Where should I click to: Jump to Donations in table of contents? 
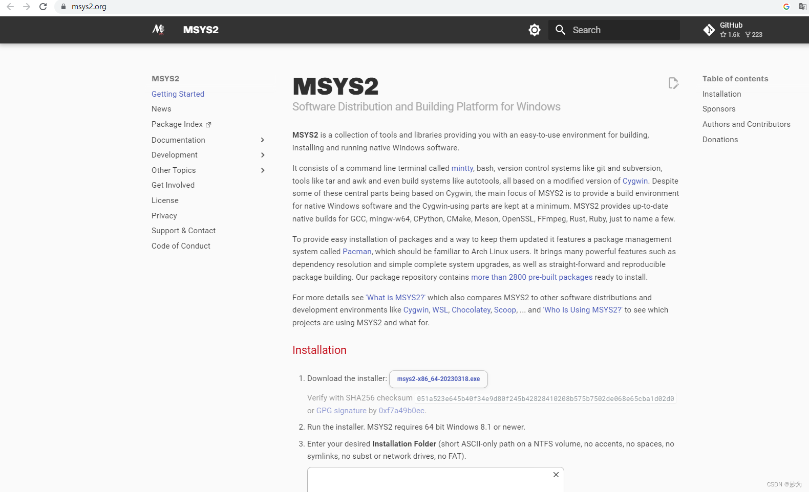point(720,140)
